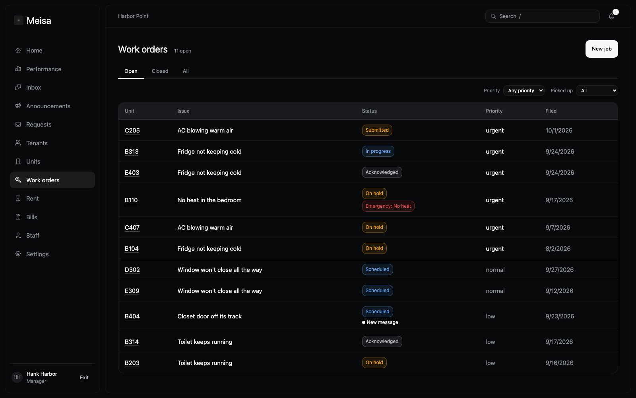Open unit E403 link
Viewport: 636px width, 398px height.
click(132, 173)
